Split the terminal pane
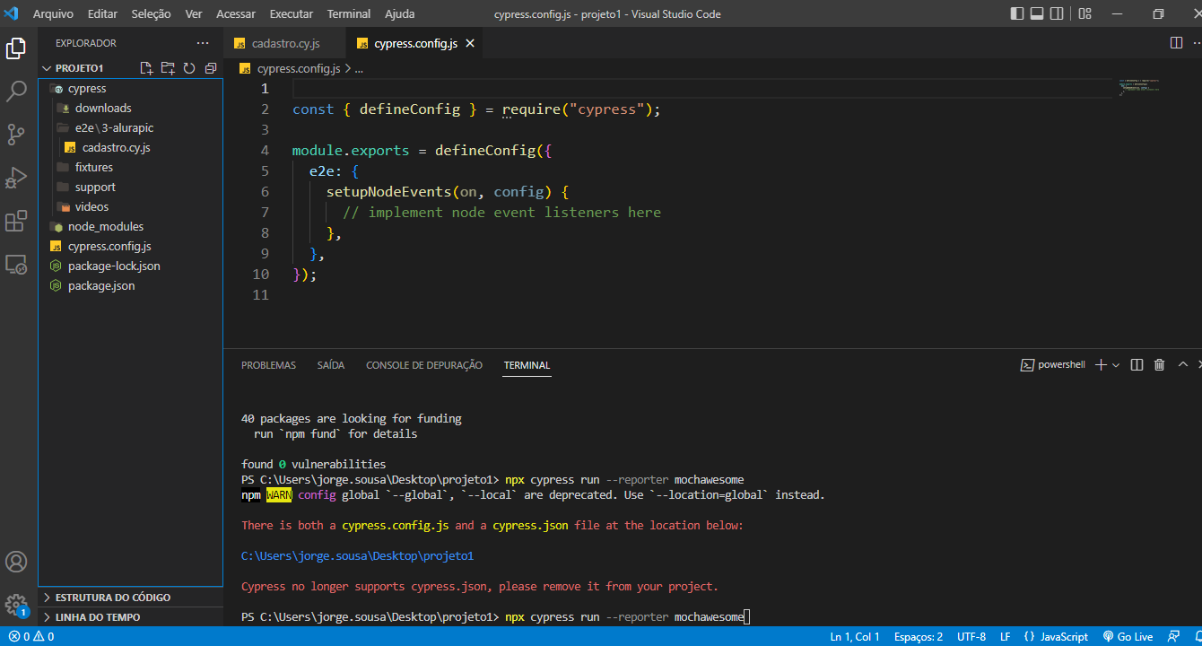1202x646 pixels. [x=1137, y=364]
